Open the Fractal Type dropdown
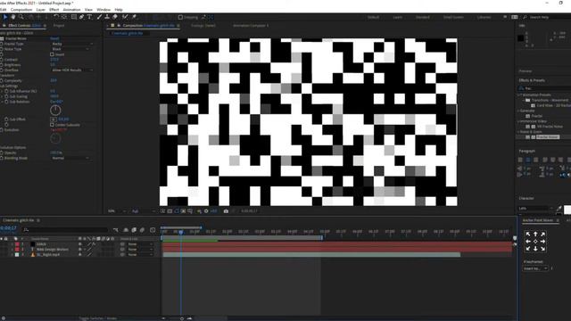Image resolution: width=571 pixels, height=321 pixels. (71, 44)
